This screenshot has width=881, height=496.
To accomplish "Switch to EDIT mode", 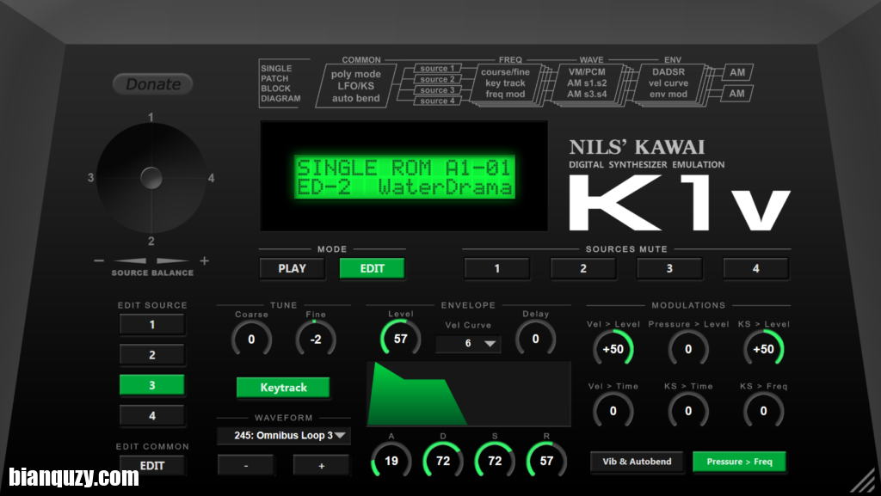I will click(372, 268).
